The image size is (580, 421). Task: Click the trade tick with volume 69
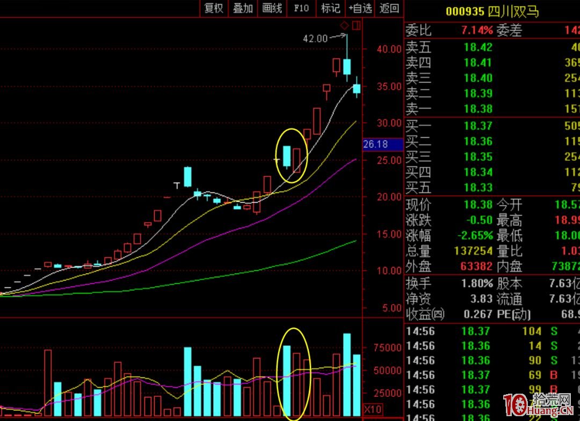tap(535, 375)
